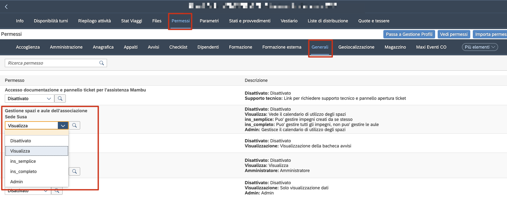The width and height of the screenshot is (507, 197).
Task: Open Riepilogo attività tab
Action: (x=95, y=21)
